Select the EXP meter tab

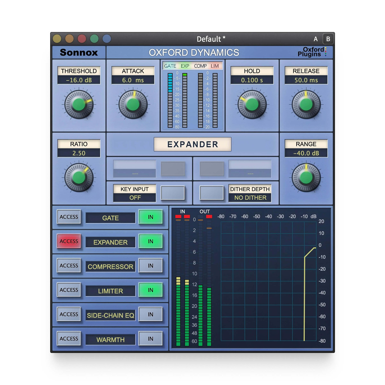[x=185, y=66]
